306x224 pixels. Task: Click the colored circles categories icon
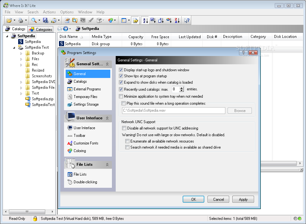click(x=111, y=20)
